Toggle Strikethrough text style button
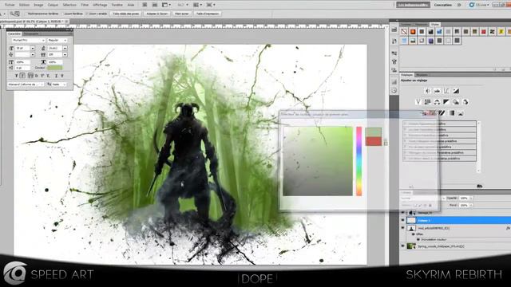Viewport: 511px width, 287px height. click(x=62, y=76)
